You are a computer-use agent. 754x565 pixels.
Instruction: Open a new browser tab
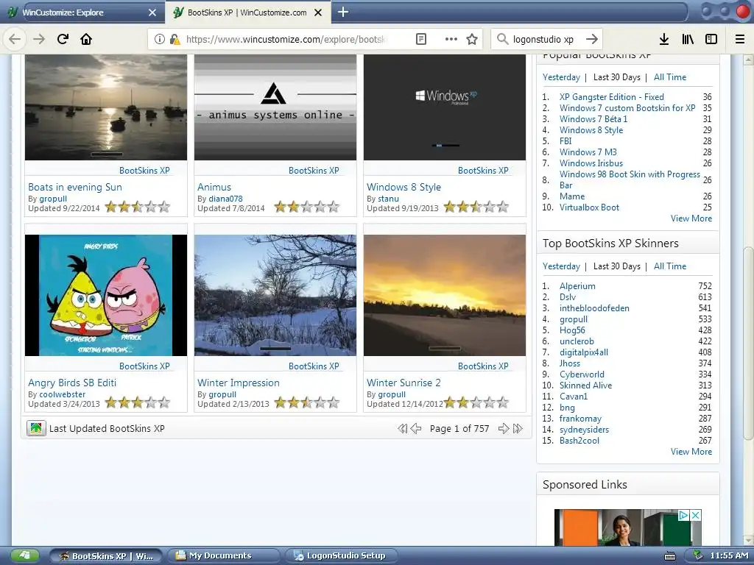[343, 12]
